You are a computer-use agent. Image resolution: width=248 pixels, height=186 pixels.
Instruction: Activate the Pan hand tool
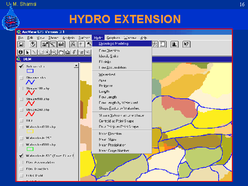(61, 52)
